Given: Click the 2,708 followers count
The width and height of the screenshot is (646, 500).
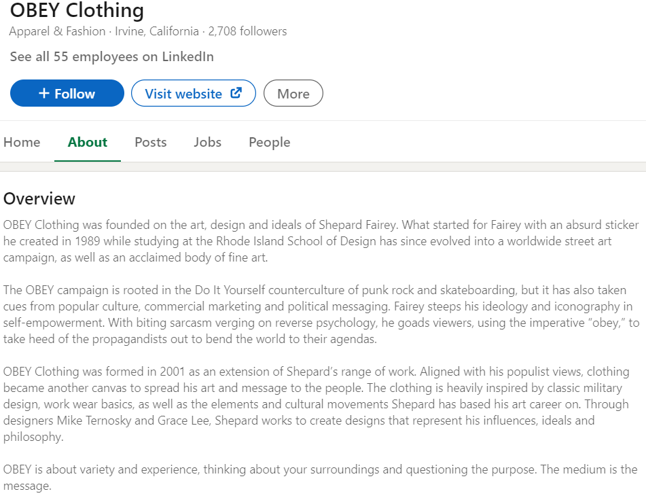Looking at the screenshot, I should (247, 31).
